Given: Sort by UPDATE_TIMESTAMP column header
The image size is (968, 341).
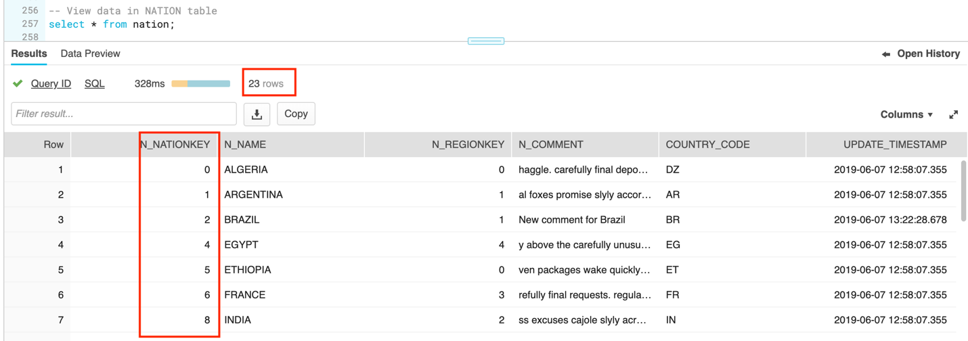Looking at the screenshot, I should [x=894, y=144].
